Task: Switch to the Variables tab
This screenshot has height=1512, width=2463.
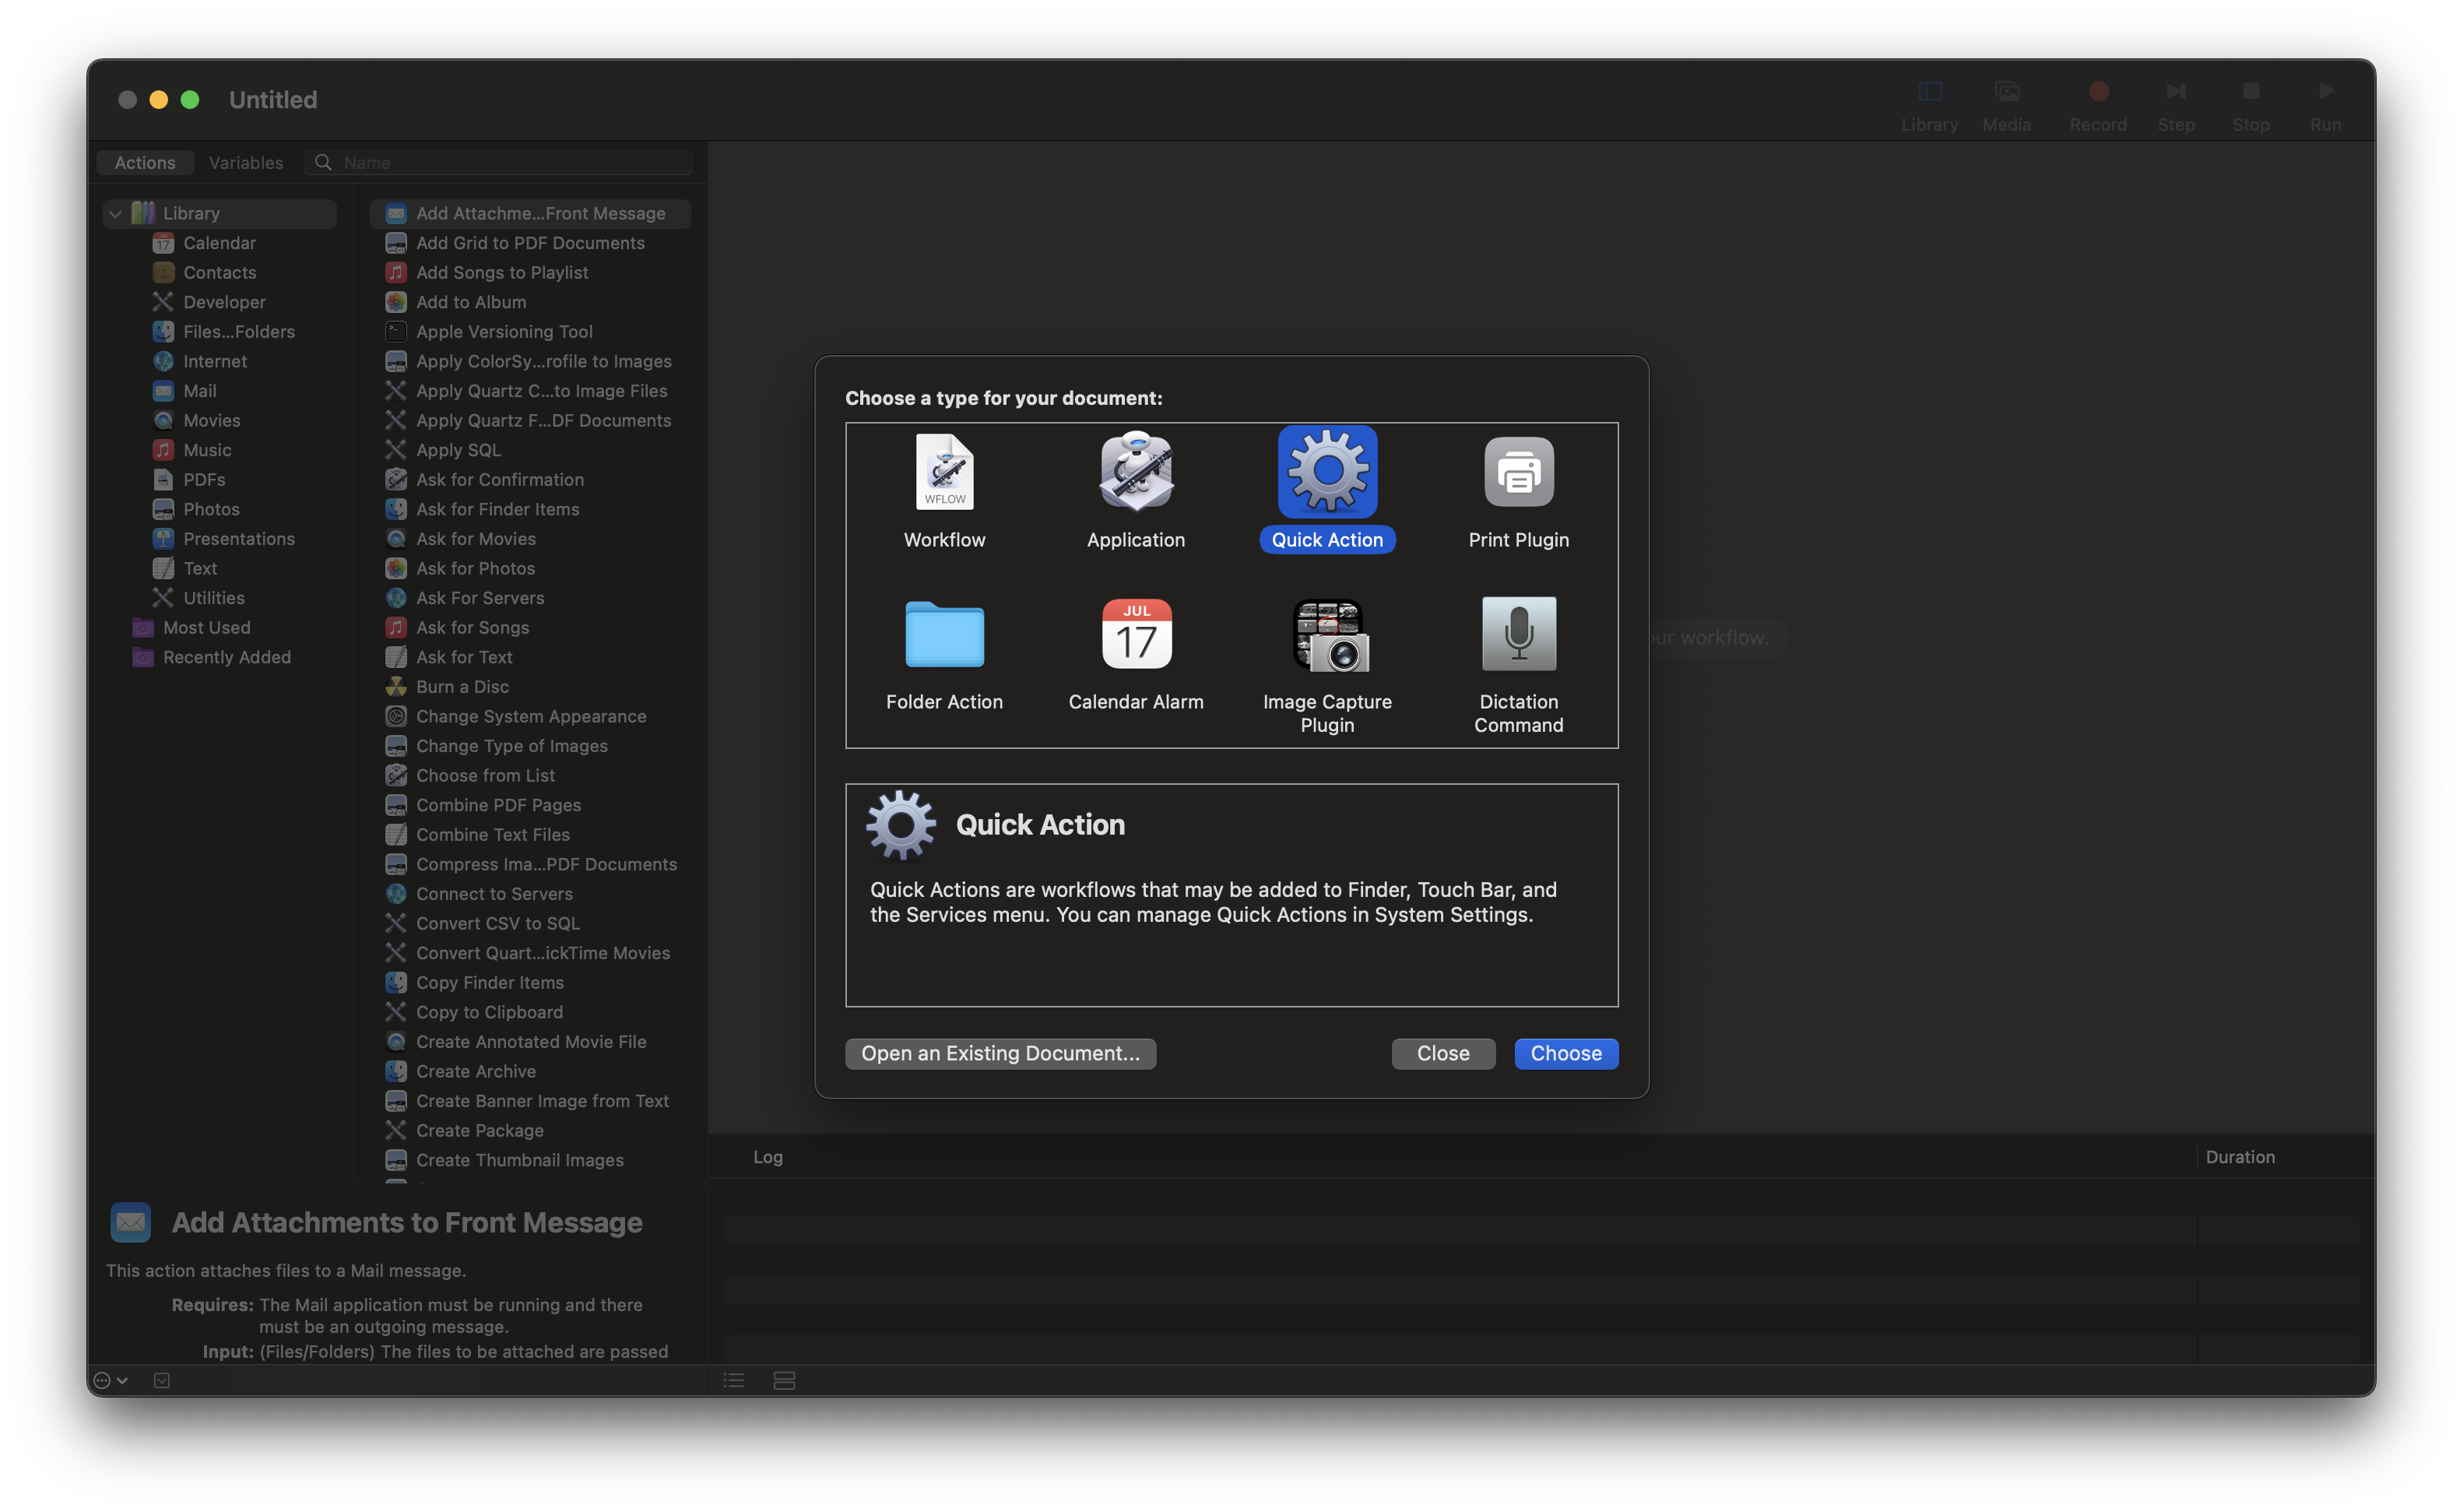Action: [246, 162]
